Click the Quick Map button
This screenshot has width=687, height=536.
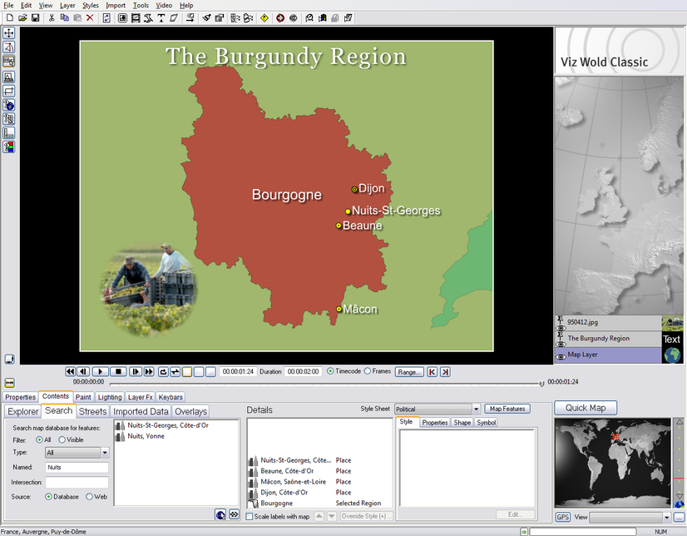[x=586, y=408]
